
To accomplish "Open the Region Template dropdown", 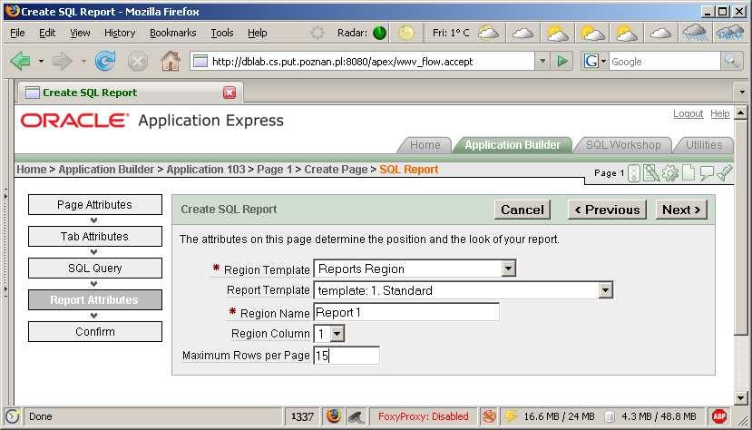I will (508, 269).
